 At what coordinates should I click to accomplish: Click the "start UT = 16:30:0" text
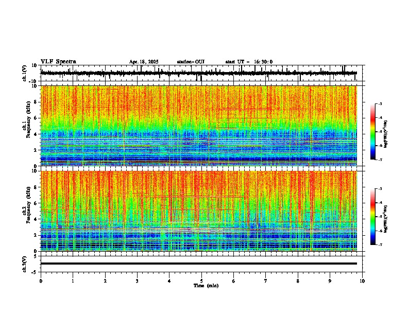(x=249, y=62)
